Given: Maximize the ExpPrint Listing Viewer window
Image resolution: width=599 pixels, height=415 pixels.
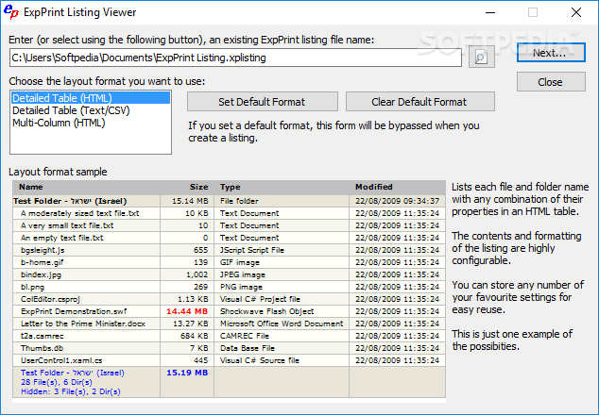Looking at the screenshot, I should point(533,12).
